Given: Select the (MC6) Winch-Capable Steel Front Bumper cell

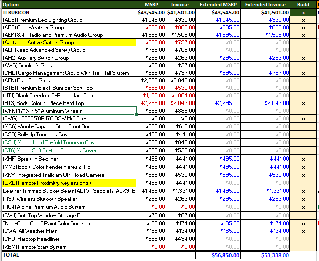Looking at the screenshot, I should (69, 126).
